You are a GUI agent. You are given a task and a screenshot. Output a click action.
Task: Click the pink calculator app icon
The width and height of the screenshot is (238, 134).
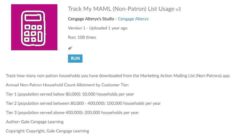(x=34, y=27)
